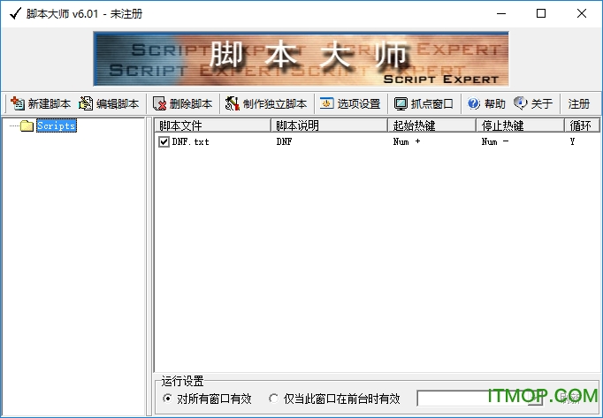Screen dimensions: 603x418
Task: Launch the 抓点窗口 point capture window
Action: coord(424,103)
